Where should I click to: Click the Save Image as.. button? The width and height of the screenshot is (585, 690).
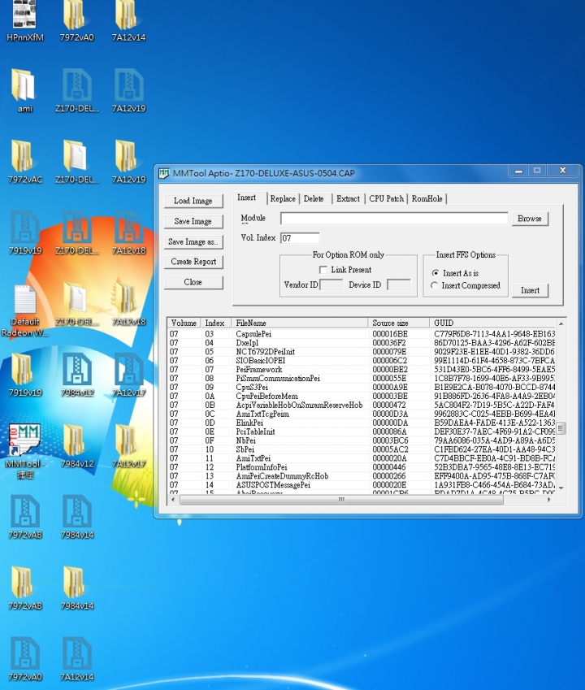pyautogui.click(x=193, y=241)
